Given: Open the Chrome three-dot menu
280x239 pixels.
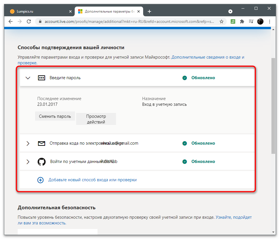Looking at the screenshot, I should (269, 21).
